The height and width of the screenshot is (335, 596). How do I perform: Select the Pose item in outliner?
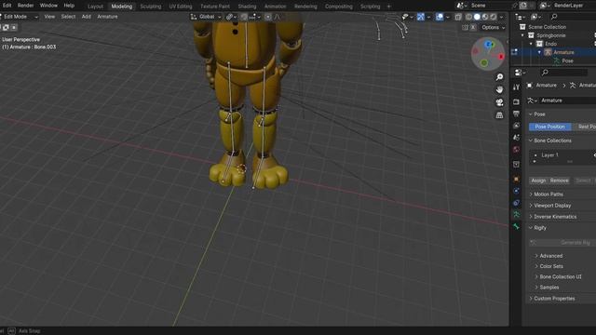(x=567, y=60)
